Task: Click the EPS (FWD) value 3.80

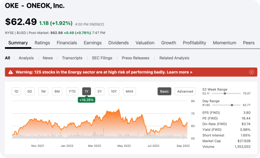Action: point(247,113)
